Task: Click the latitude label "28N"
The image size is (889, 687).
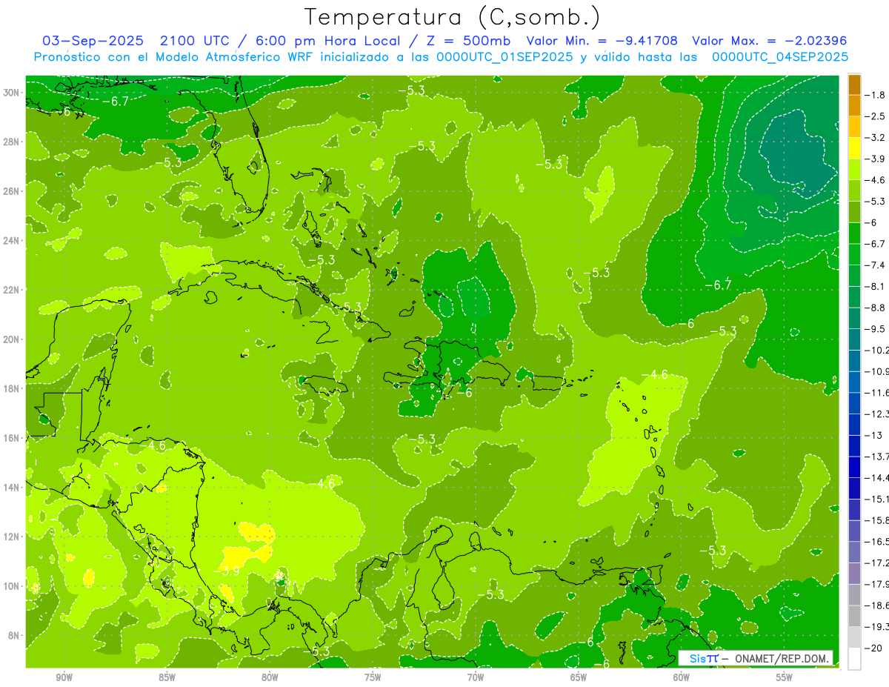Action: pos(11,142)
